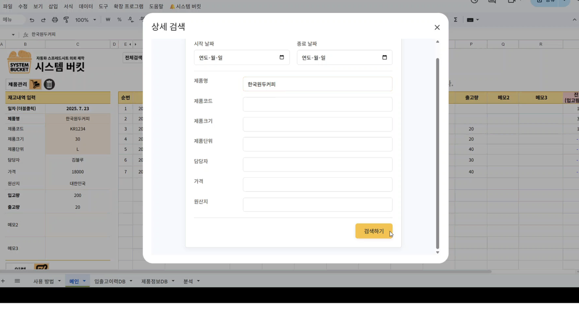579x325 pixels.
Task: Click the 제품코드 input field
Action: click(x=317, y=104)
